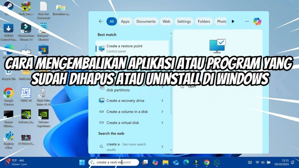Image resolution: width=299 pixels, height=168 pixels.
Task: Select the illustration image desktop file
Action: (61, 9)
